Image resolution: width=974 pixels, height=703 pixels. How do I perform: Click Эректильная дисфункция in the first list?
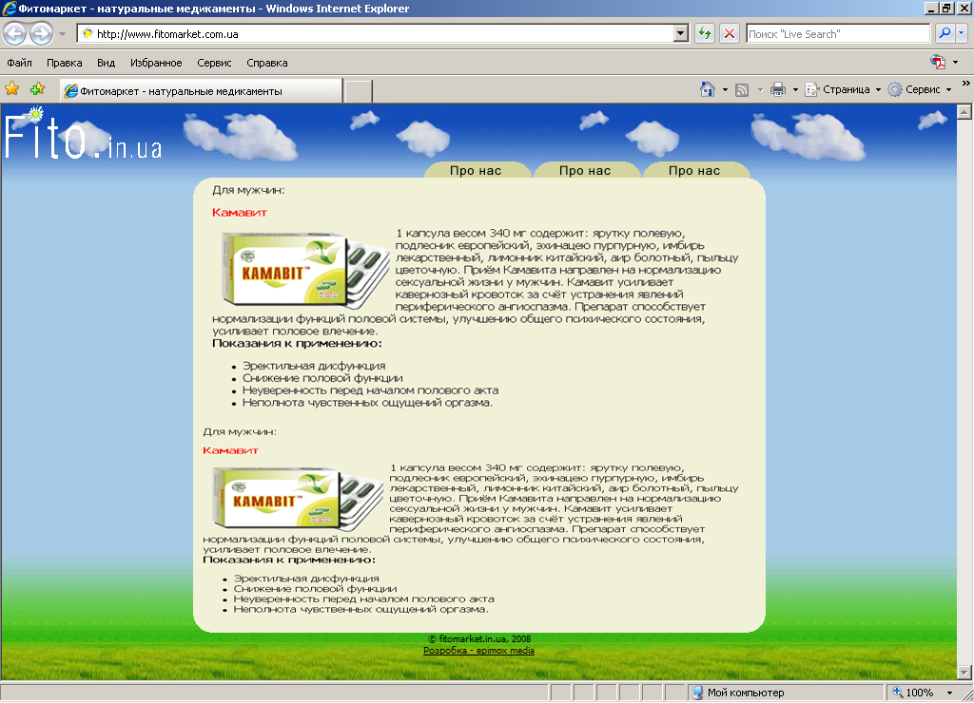314,366
